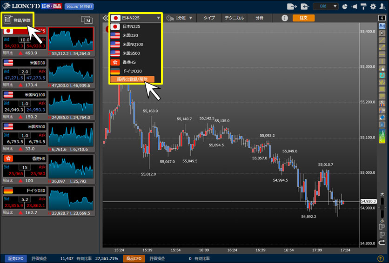Collapse the 日本N225 symbol dropdown

pos(158,18)
